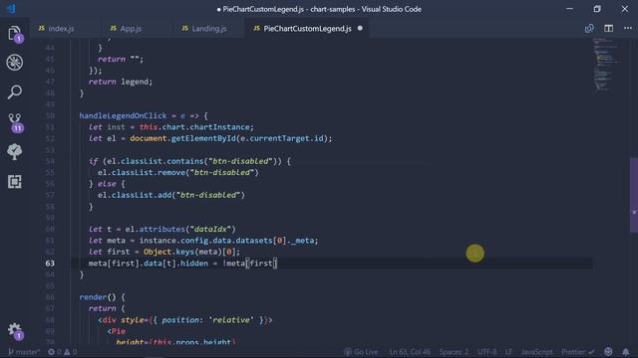Open the Search view magnifier icon
Viewport: 638px width, 358px height.
point(15,92)
